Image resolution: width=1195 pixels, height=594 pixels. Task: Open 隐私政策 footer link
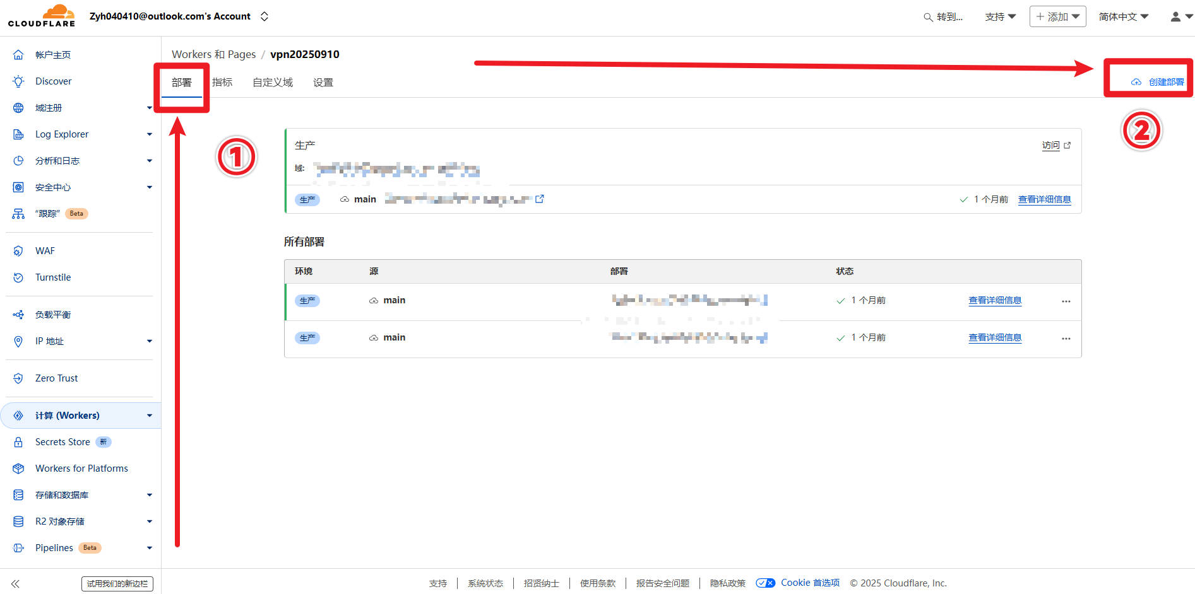[x=728, y=583]
